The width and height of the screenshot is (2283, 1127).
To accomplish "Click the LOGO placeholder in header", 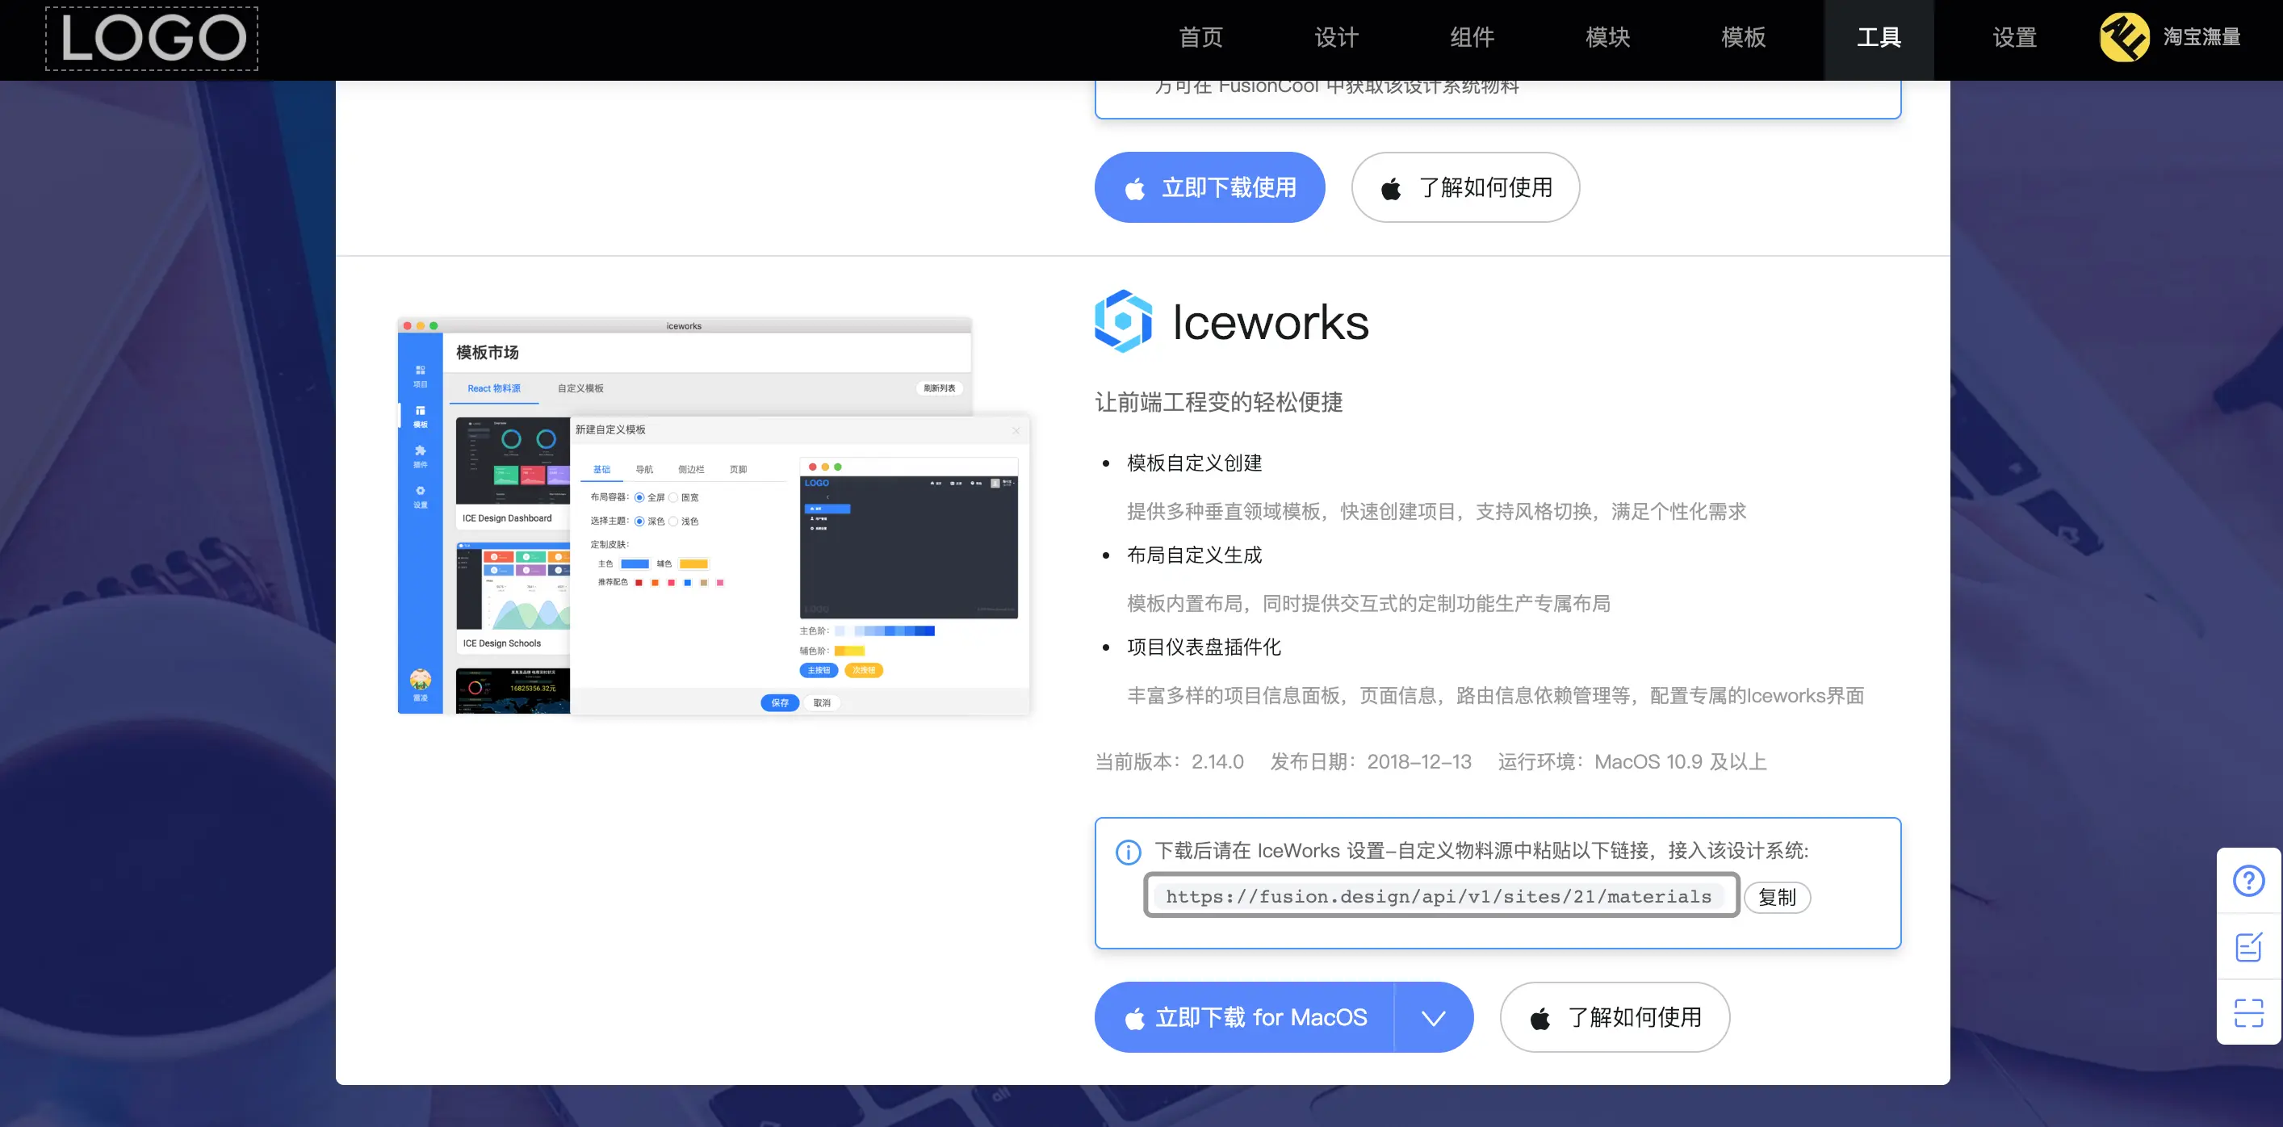I will pos(152,39).
